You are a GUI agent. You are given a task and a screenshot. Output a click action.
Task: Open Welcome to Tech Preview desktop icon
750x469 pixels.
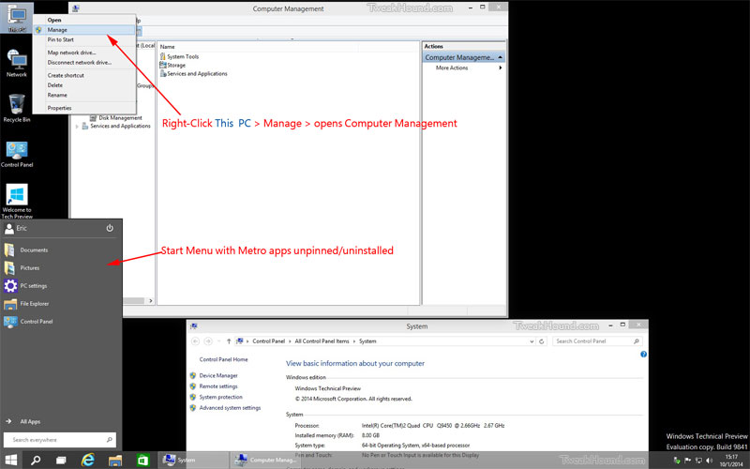17,201
